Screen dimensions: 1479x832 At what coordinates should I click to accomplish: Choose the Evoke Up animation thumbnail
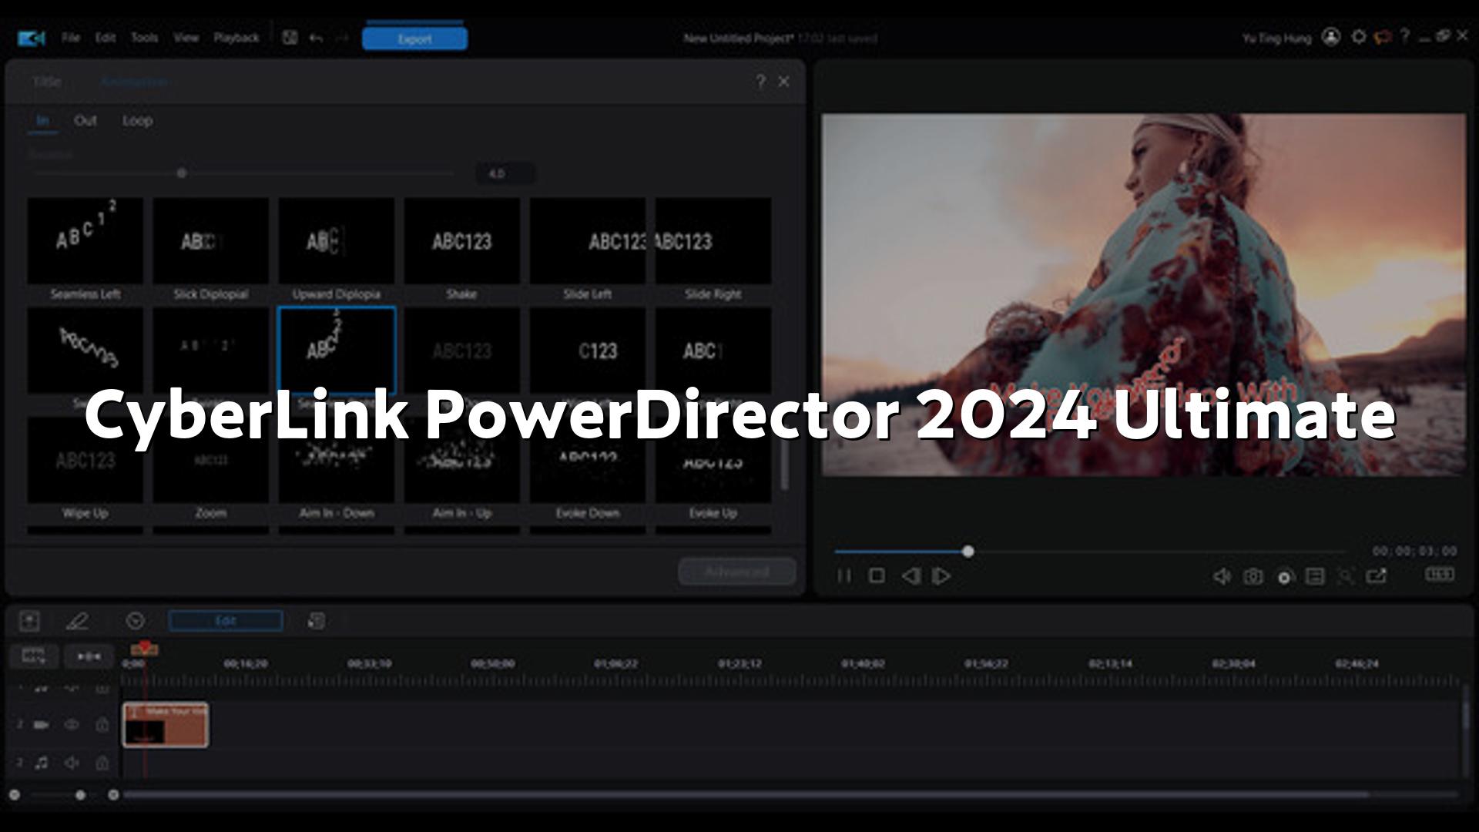pyautogui.click(x=713, y=460)
